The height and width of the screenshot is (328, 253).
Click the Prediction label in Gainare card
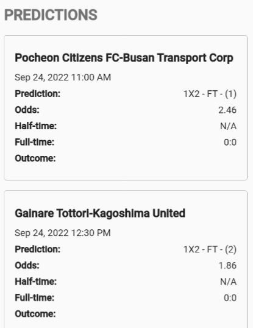coord(37,249)
